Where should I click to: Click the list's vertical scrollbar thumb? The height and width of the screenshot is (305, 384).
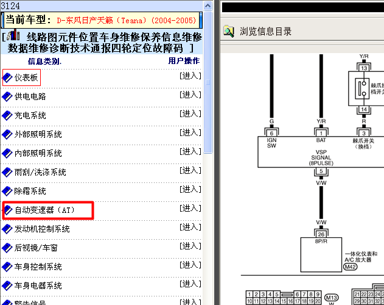tap(208, 82)
